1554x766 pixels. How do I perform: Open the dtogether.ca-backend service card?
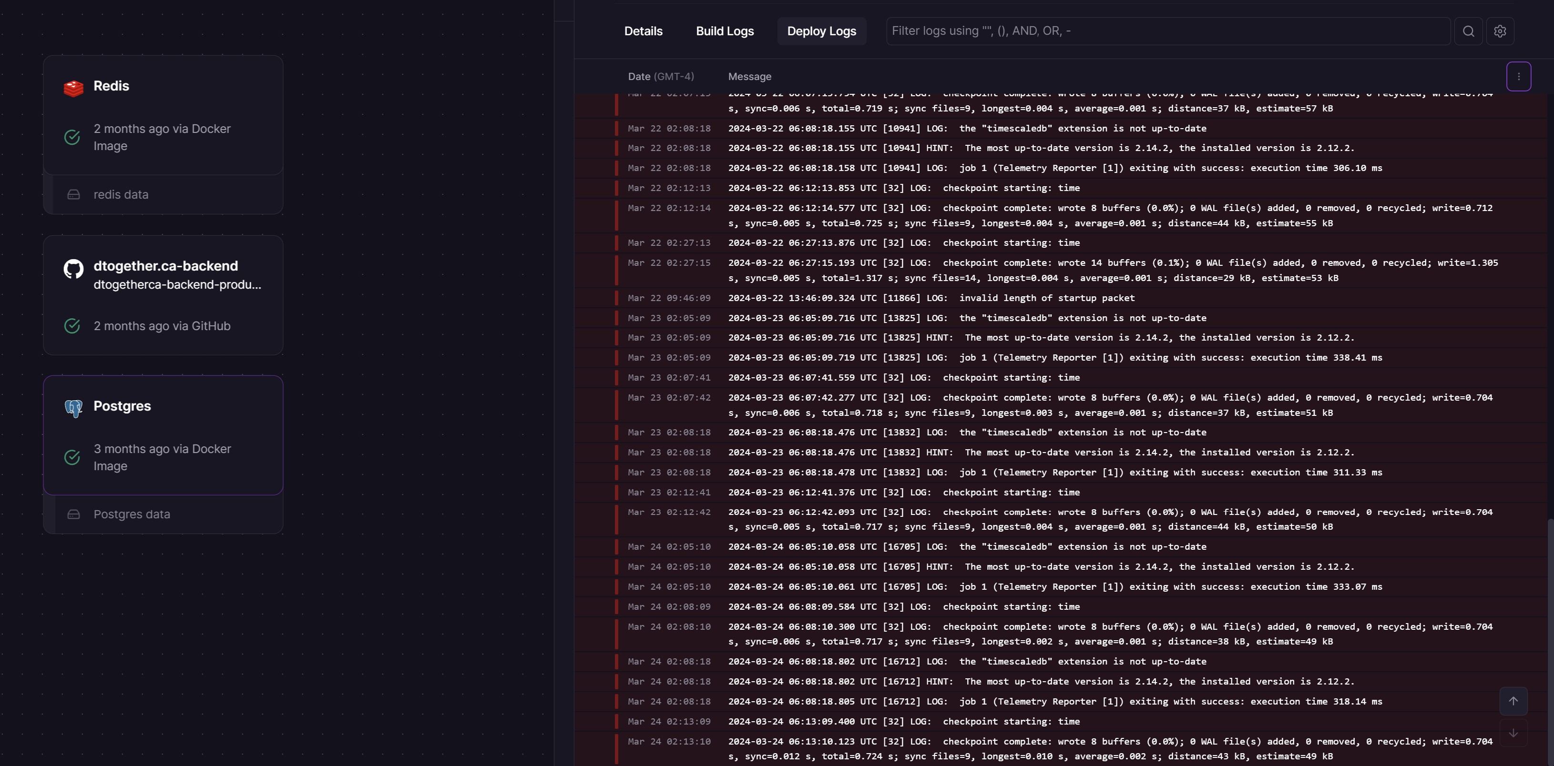[163, 295]
